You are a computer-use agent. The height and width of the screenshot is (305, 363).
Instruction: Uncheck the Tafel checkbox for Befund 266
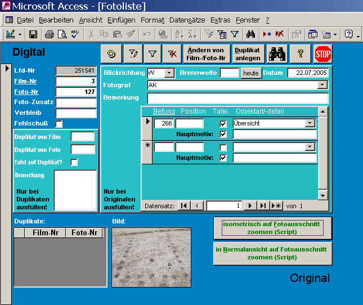(223, 123)
